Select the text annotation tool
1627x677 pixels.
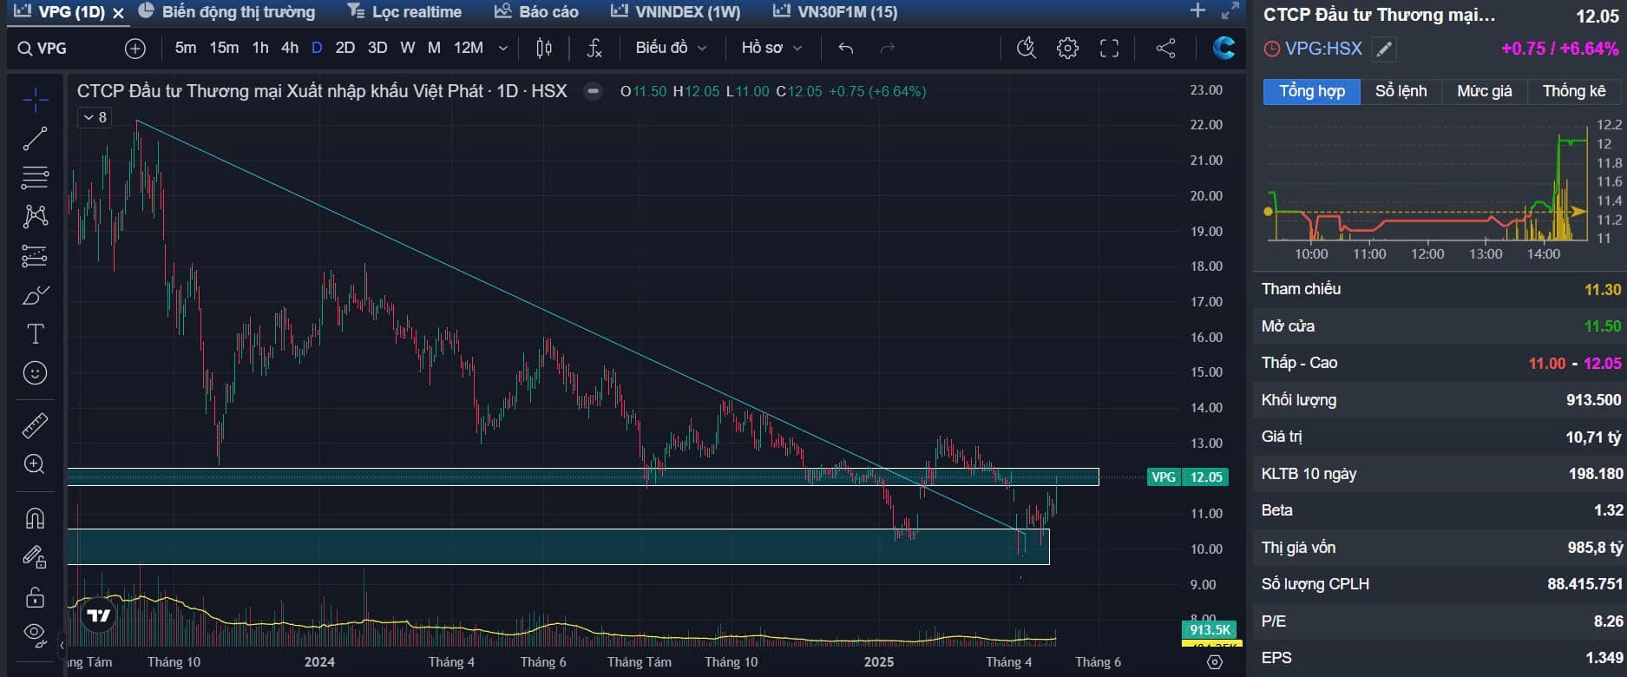pyautogui.click(x=35, y=334)
